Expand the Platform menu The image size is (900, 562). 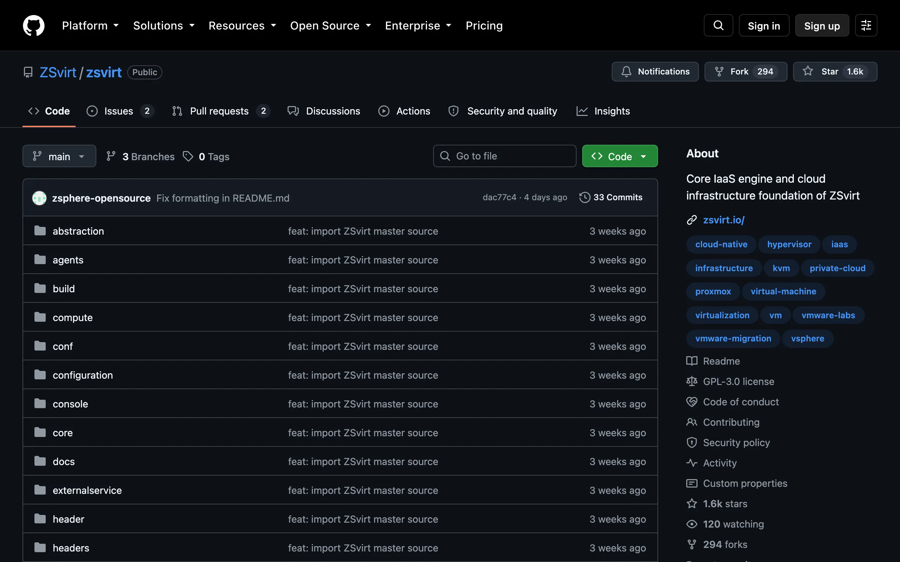[90, 25]
